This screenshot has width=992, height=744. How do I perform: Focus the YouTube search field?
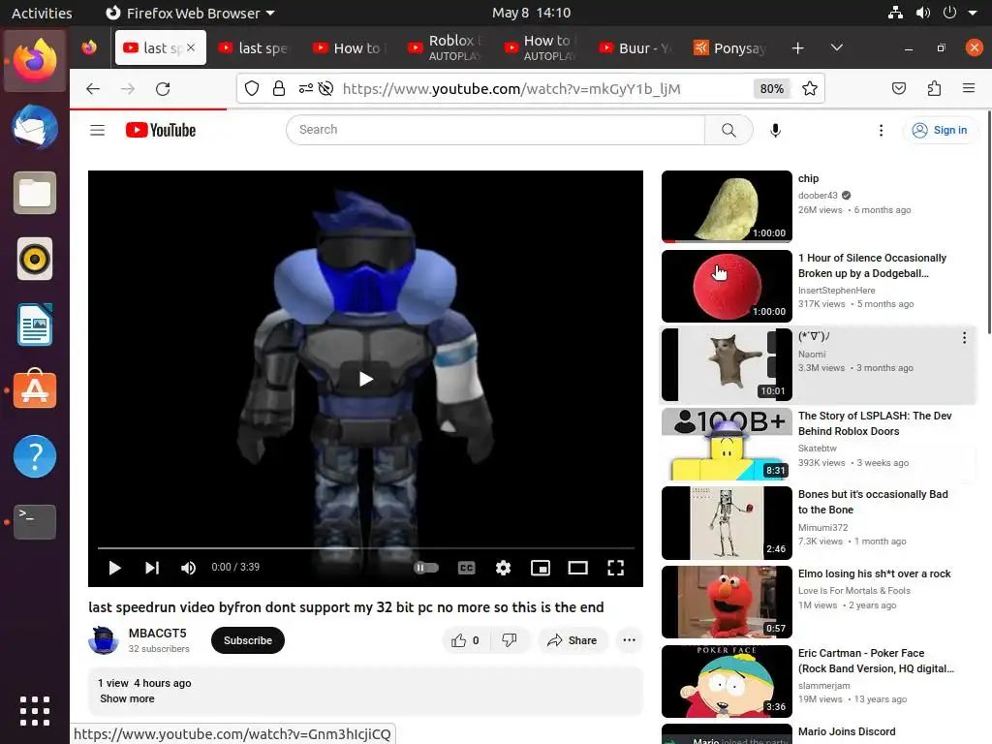(495, 130)
